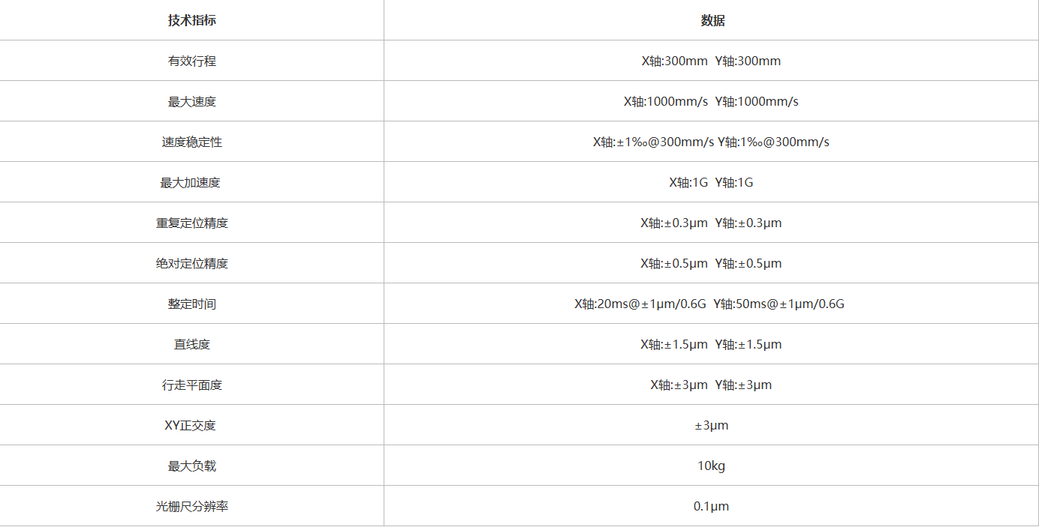Click the 数据 column header
This screenshot has height=527, width=1039.
pos(712,20)
